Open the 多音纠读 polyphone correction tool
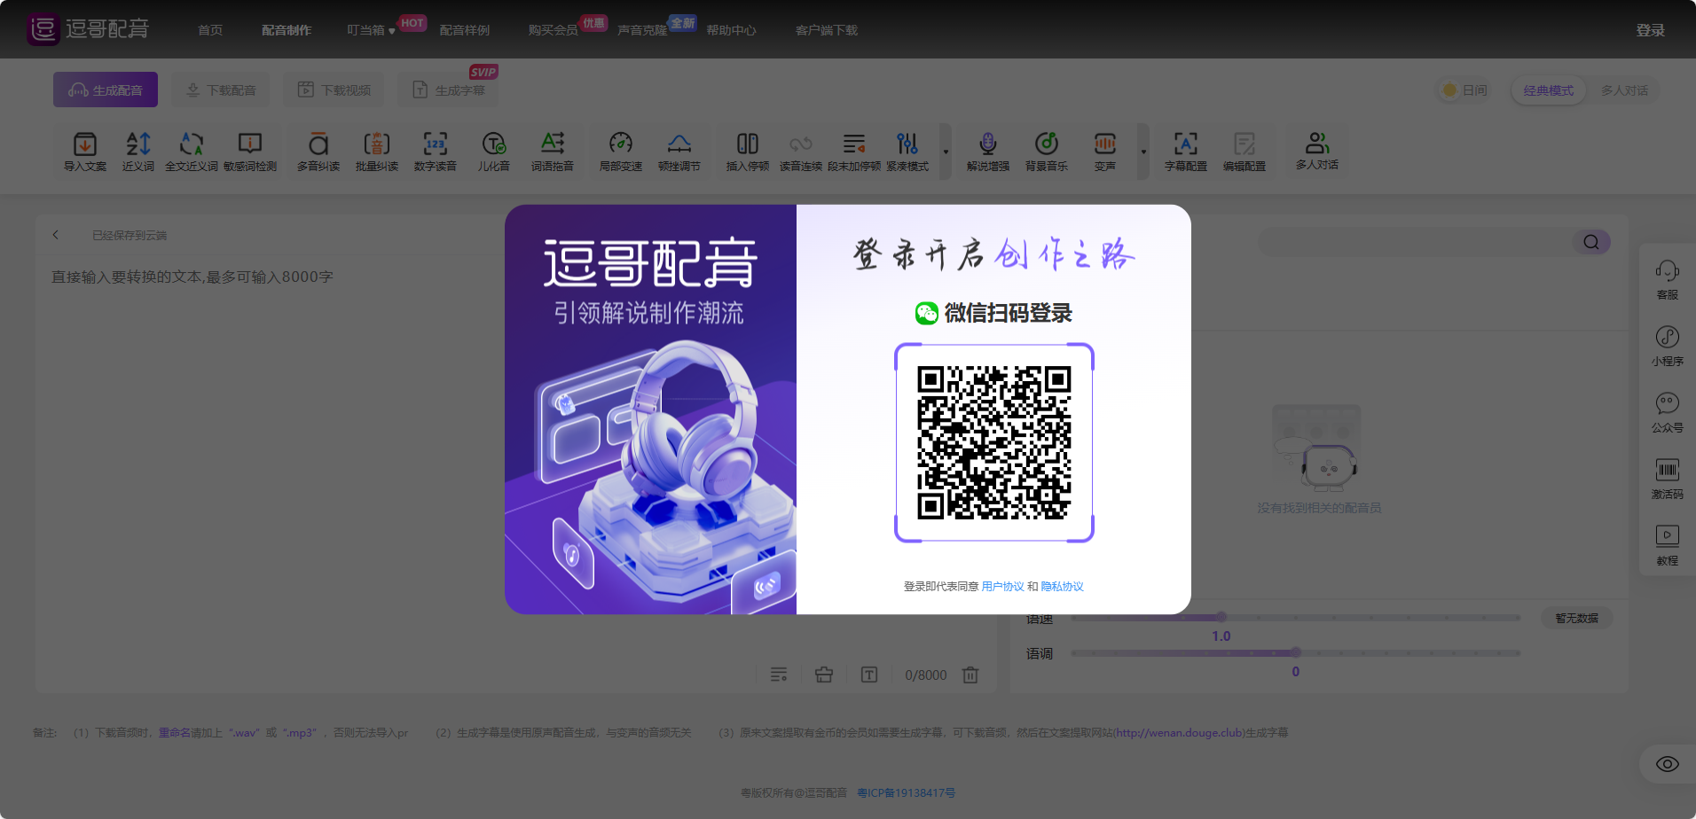This screenshot has width=1696, height=819. 318,151
